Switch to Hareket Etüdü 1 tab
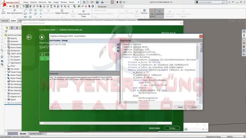The height and width of the screenshot is (138, 246). (37, 134)
